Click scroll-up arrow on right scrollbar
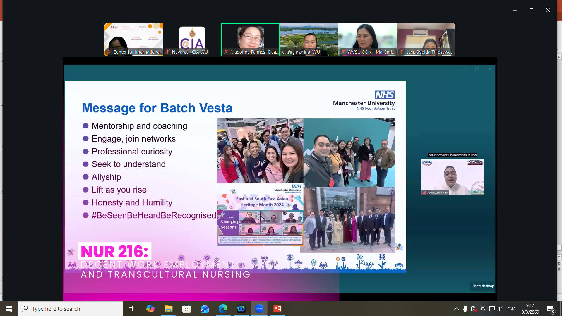Screen dimensions: 562x316 [559, 57]
